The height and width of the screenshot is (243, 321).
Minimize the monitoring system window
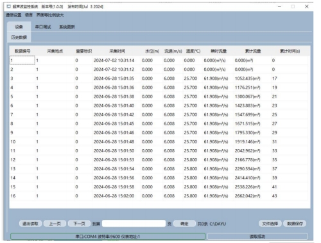tap(279, 6)
